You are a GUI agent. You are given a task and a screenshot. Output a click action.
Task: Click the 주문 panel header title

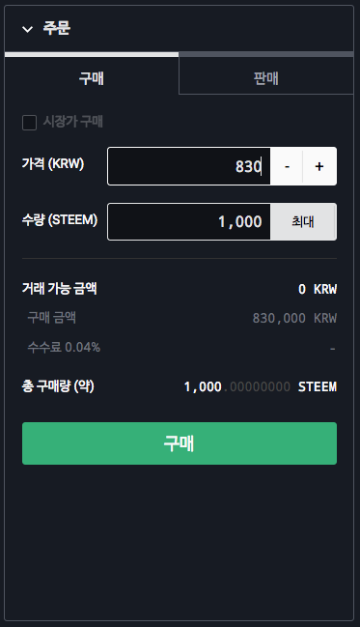point(57,28)
